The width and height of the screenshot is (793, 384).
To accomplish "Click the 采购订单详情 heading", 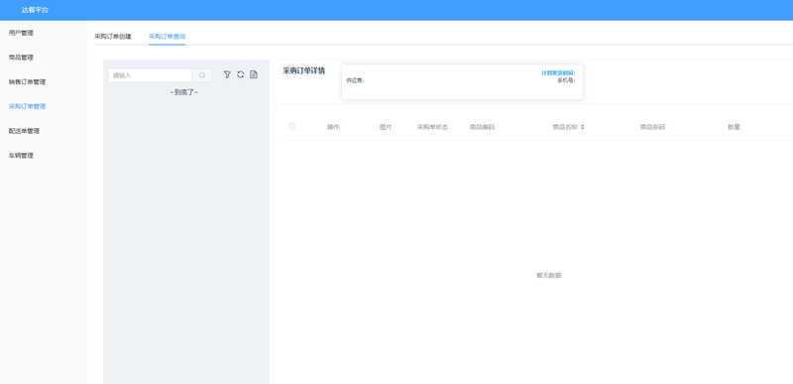I will click(x=304, y=70).
